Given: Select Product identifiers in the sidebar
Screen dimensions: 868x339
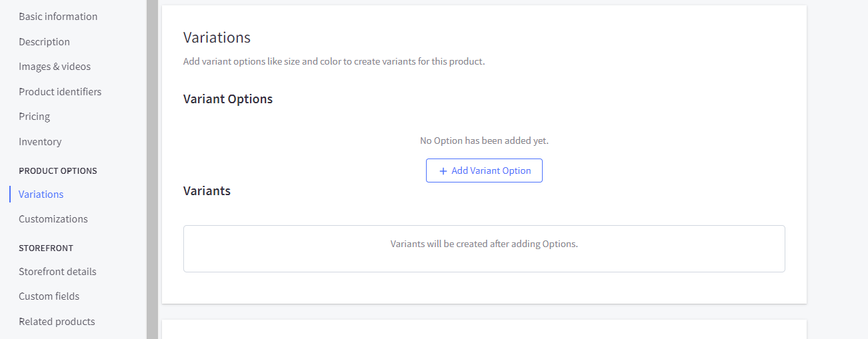Looking at the screenshot, I should [x=60, y=92].
